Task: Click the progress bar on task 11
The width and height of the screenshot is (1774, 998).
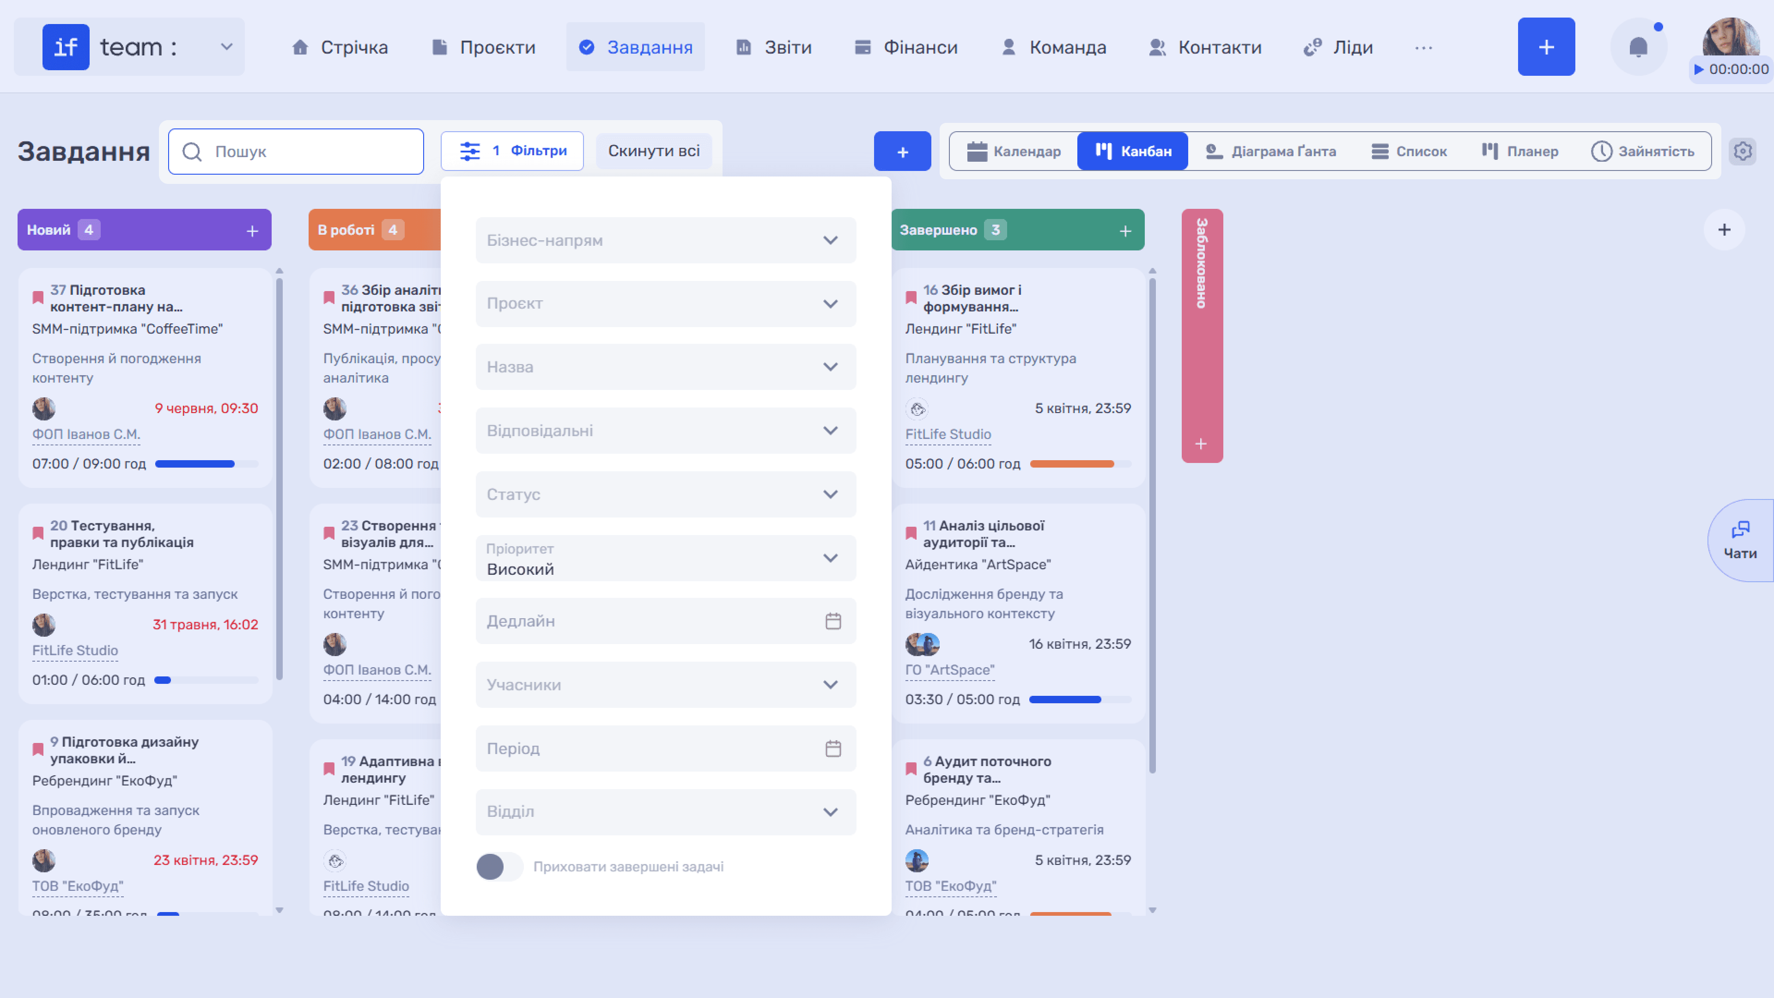Action: 1080,700
